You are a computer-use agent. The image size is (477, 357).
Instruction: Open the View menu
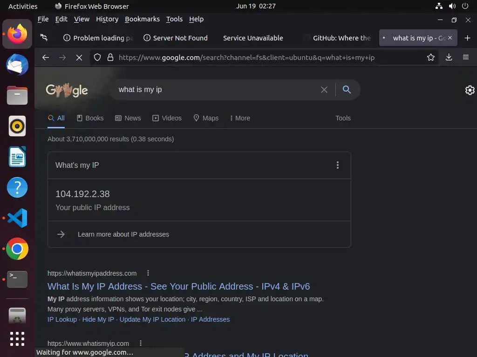tap(82, 19)
